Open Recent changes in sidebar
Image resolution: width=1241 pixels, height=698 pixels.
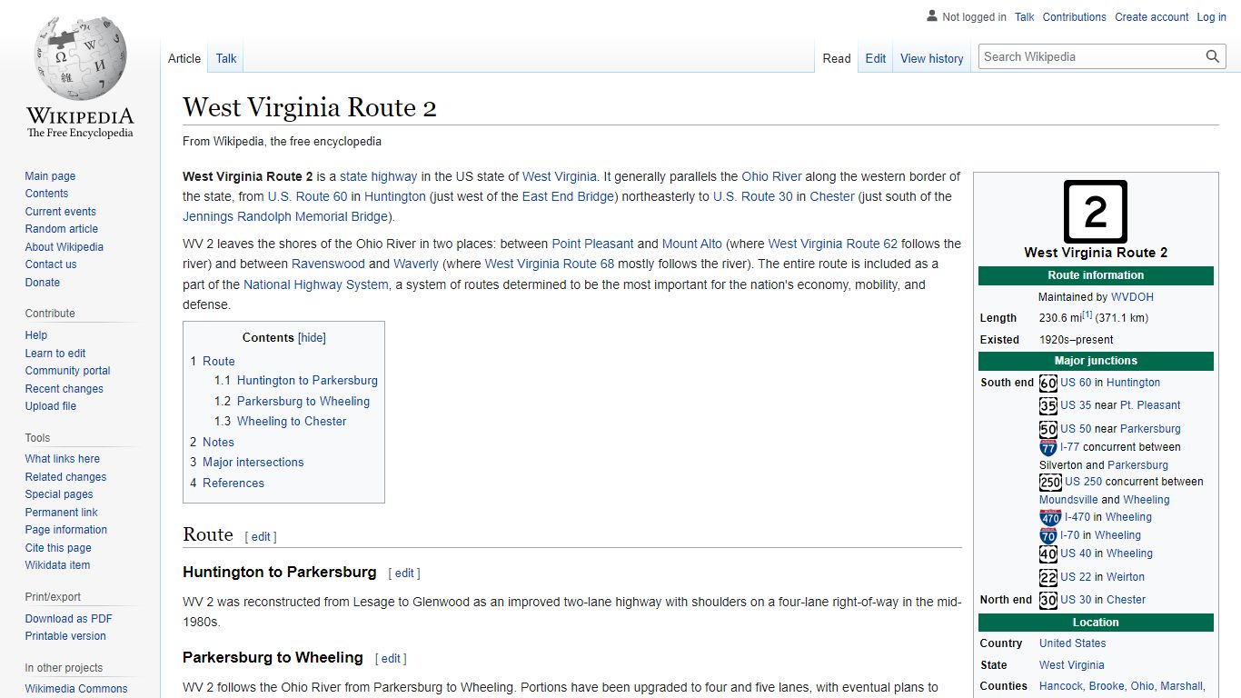tap(64, 389)
